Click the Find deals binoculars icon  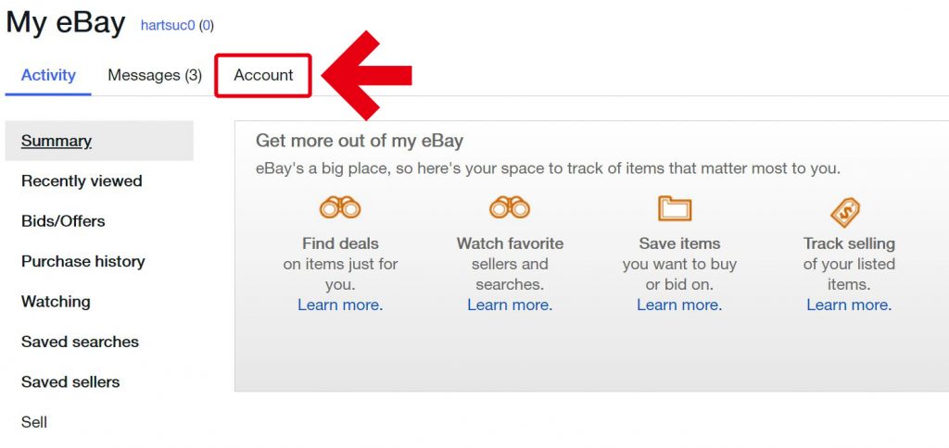click(340, 207)
